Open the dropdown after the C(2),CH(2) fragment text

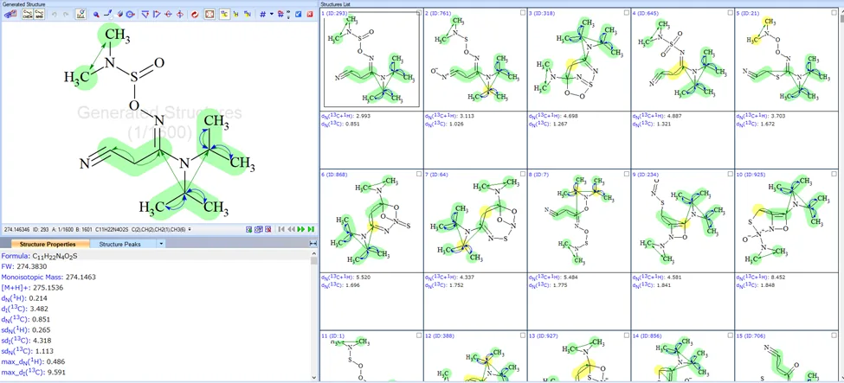click(190, 229)
